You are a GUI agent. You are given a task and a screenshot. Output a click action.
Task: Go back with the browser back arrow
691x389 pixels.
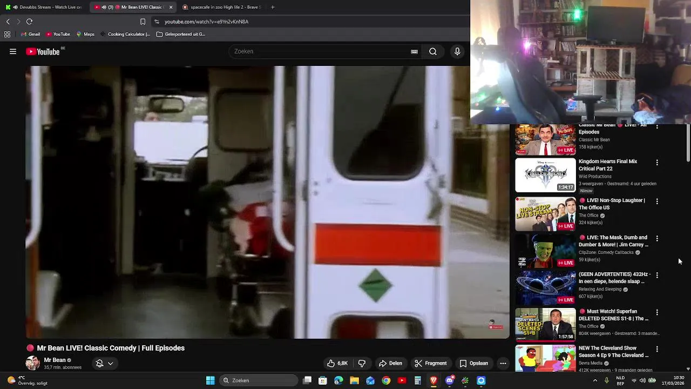8,22
